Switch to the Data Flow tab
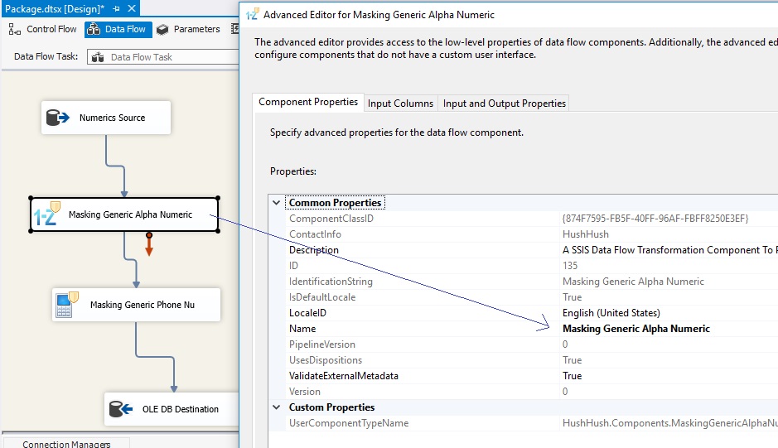The height and width of the screenshot is (448, 778). [x=118, y=29]
